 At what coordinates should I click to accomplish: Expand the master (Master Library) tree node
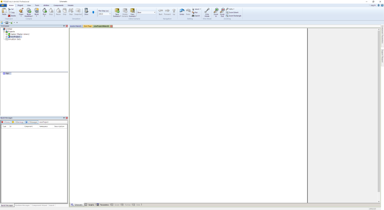6,34
